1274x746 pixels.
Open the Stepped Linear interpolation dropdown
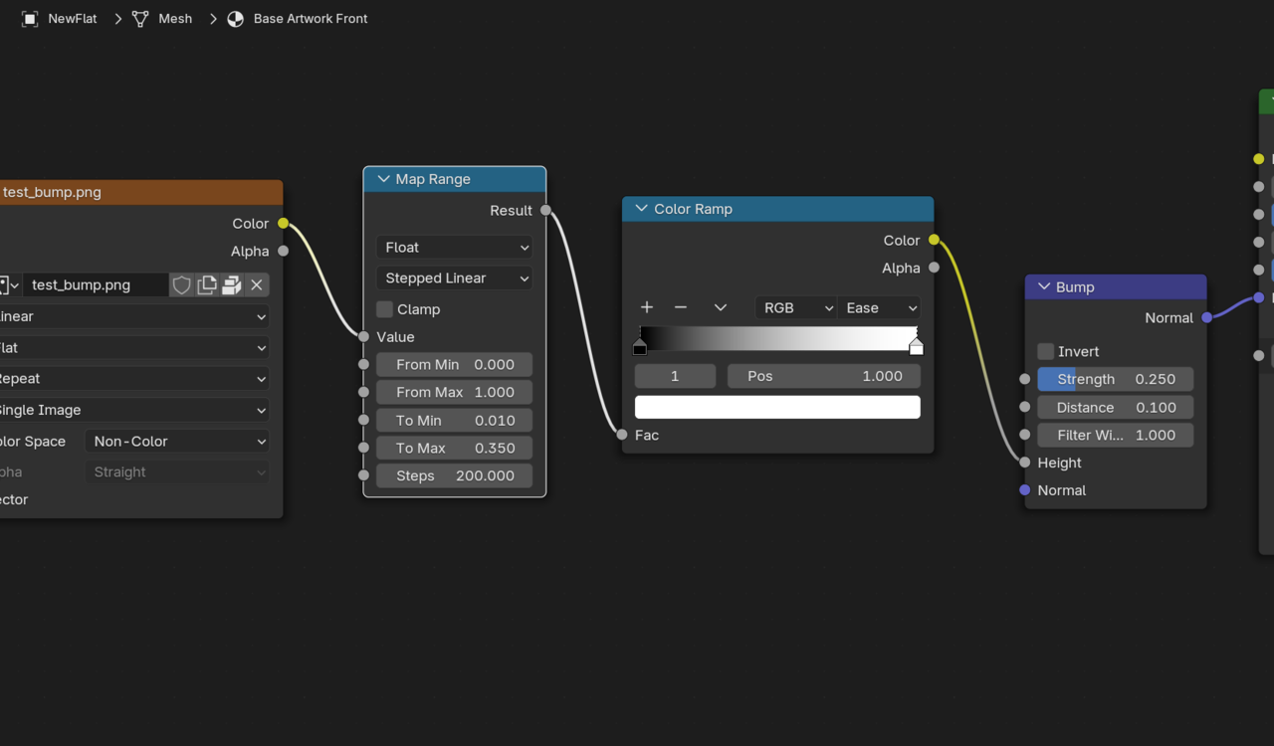coord(454,279)
